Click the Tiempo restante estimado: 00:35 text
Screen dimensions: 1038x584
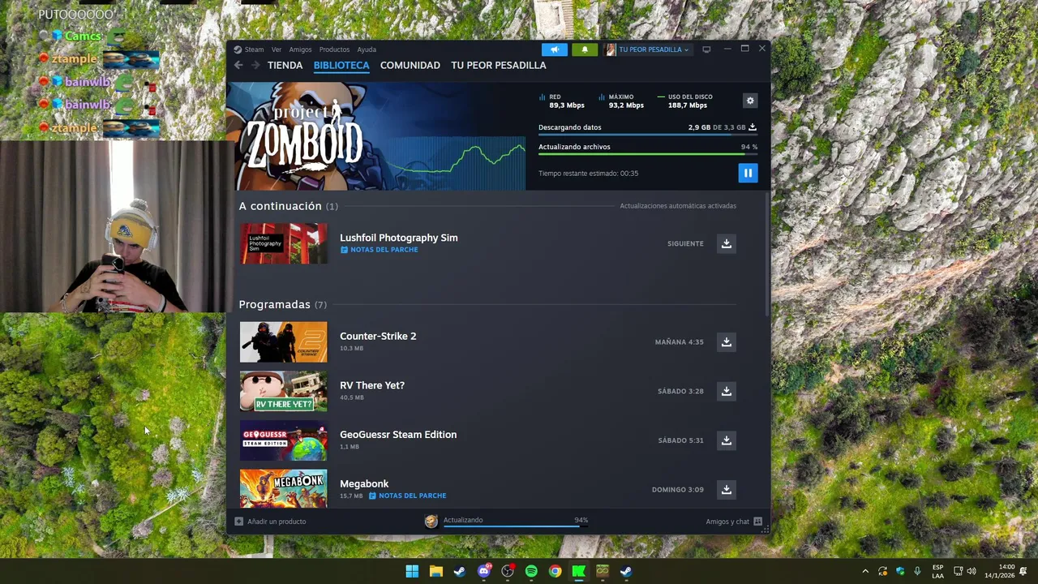click(x=589, y=174)
